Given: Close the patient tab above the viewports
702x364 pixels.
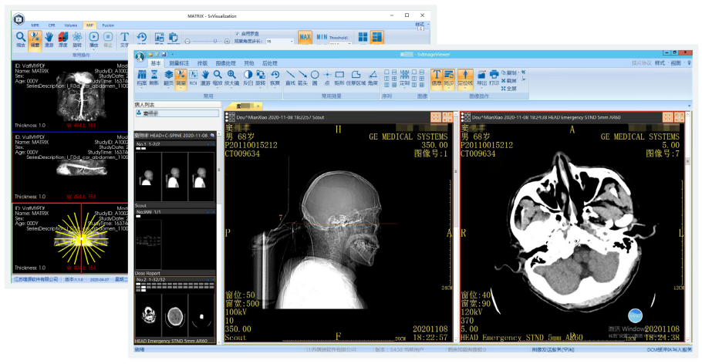Looking at the screenshot, I should [x=258, y=106].
